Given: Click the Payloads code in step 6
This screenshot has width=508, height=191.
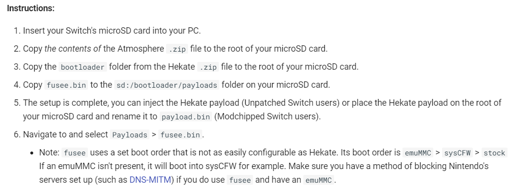Looking at the screenshot, I should click(x=129, y=135).
